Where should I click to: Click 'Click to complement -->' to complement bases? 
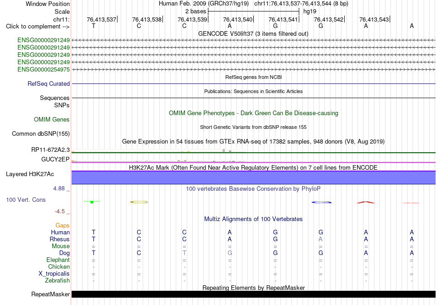tap(38, 27)
